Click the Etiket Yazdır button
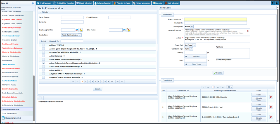The image size is (280, 124). 196,64
